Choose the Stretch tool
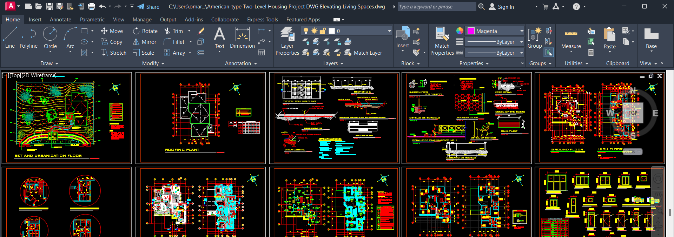The image size is (674, 237). pos(113,53)
